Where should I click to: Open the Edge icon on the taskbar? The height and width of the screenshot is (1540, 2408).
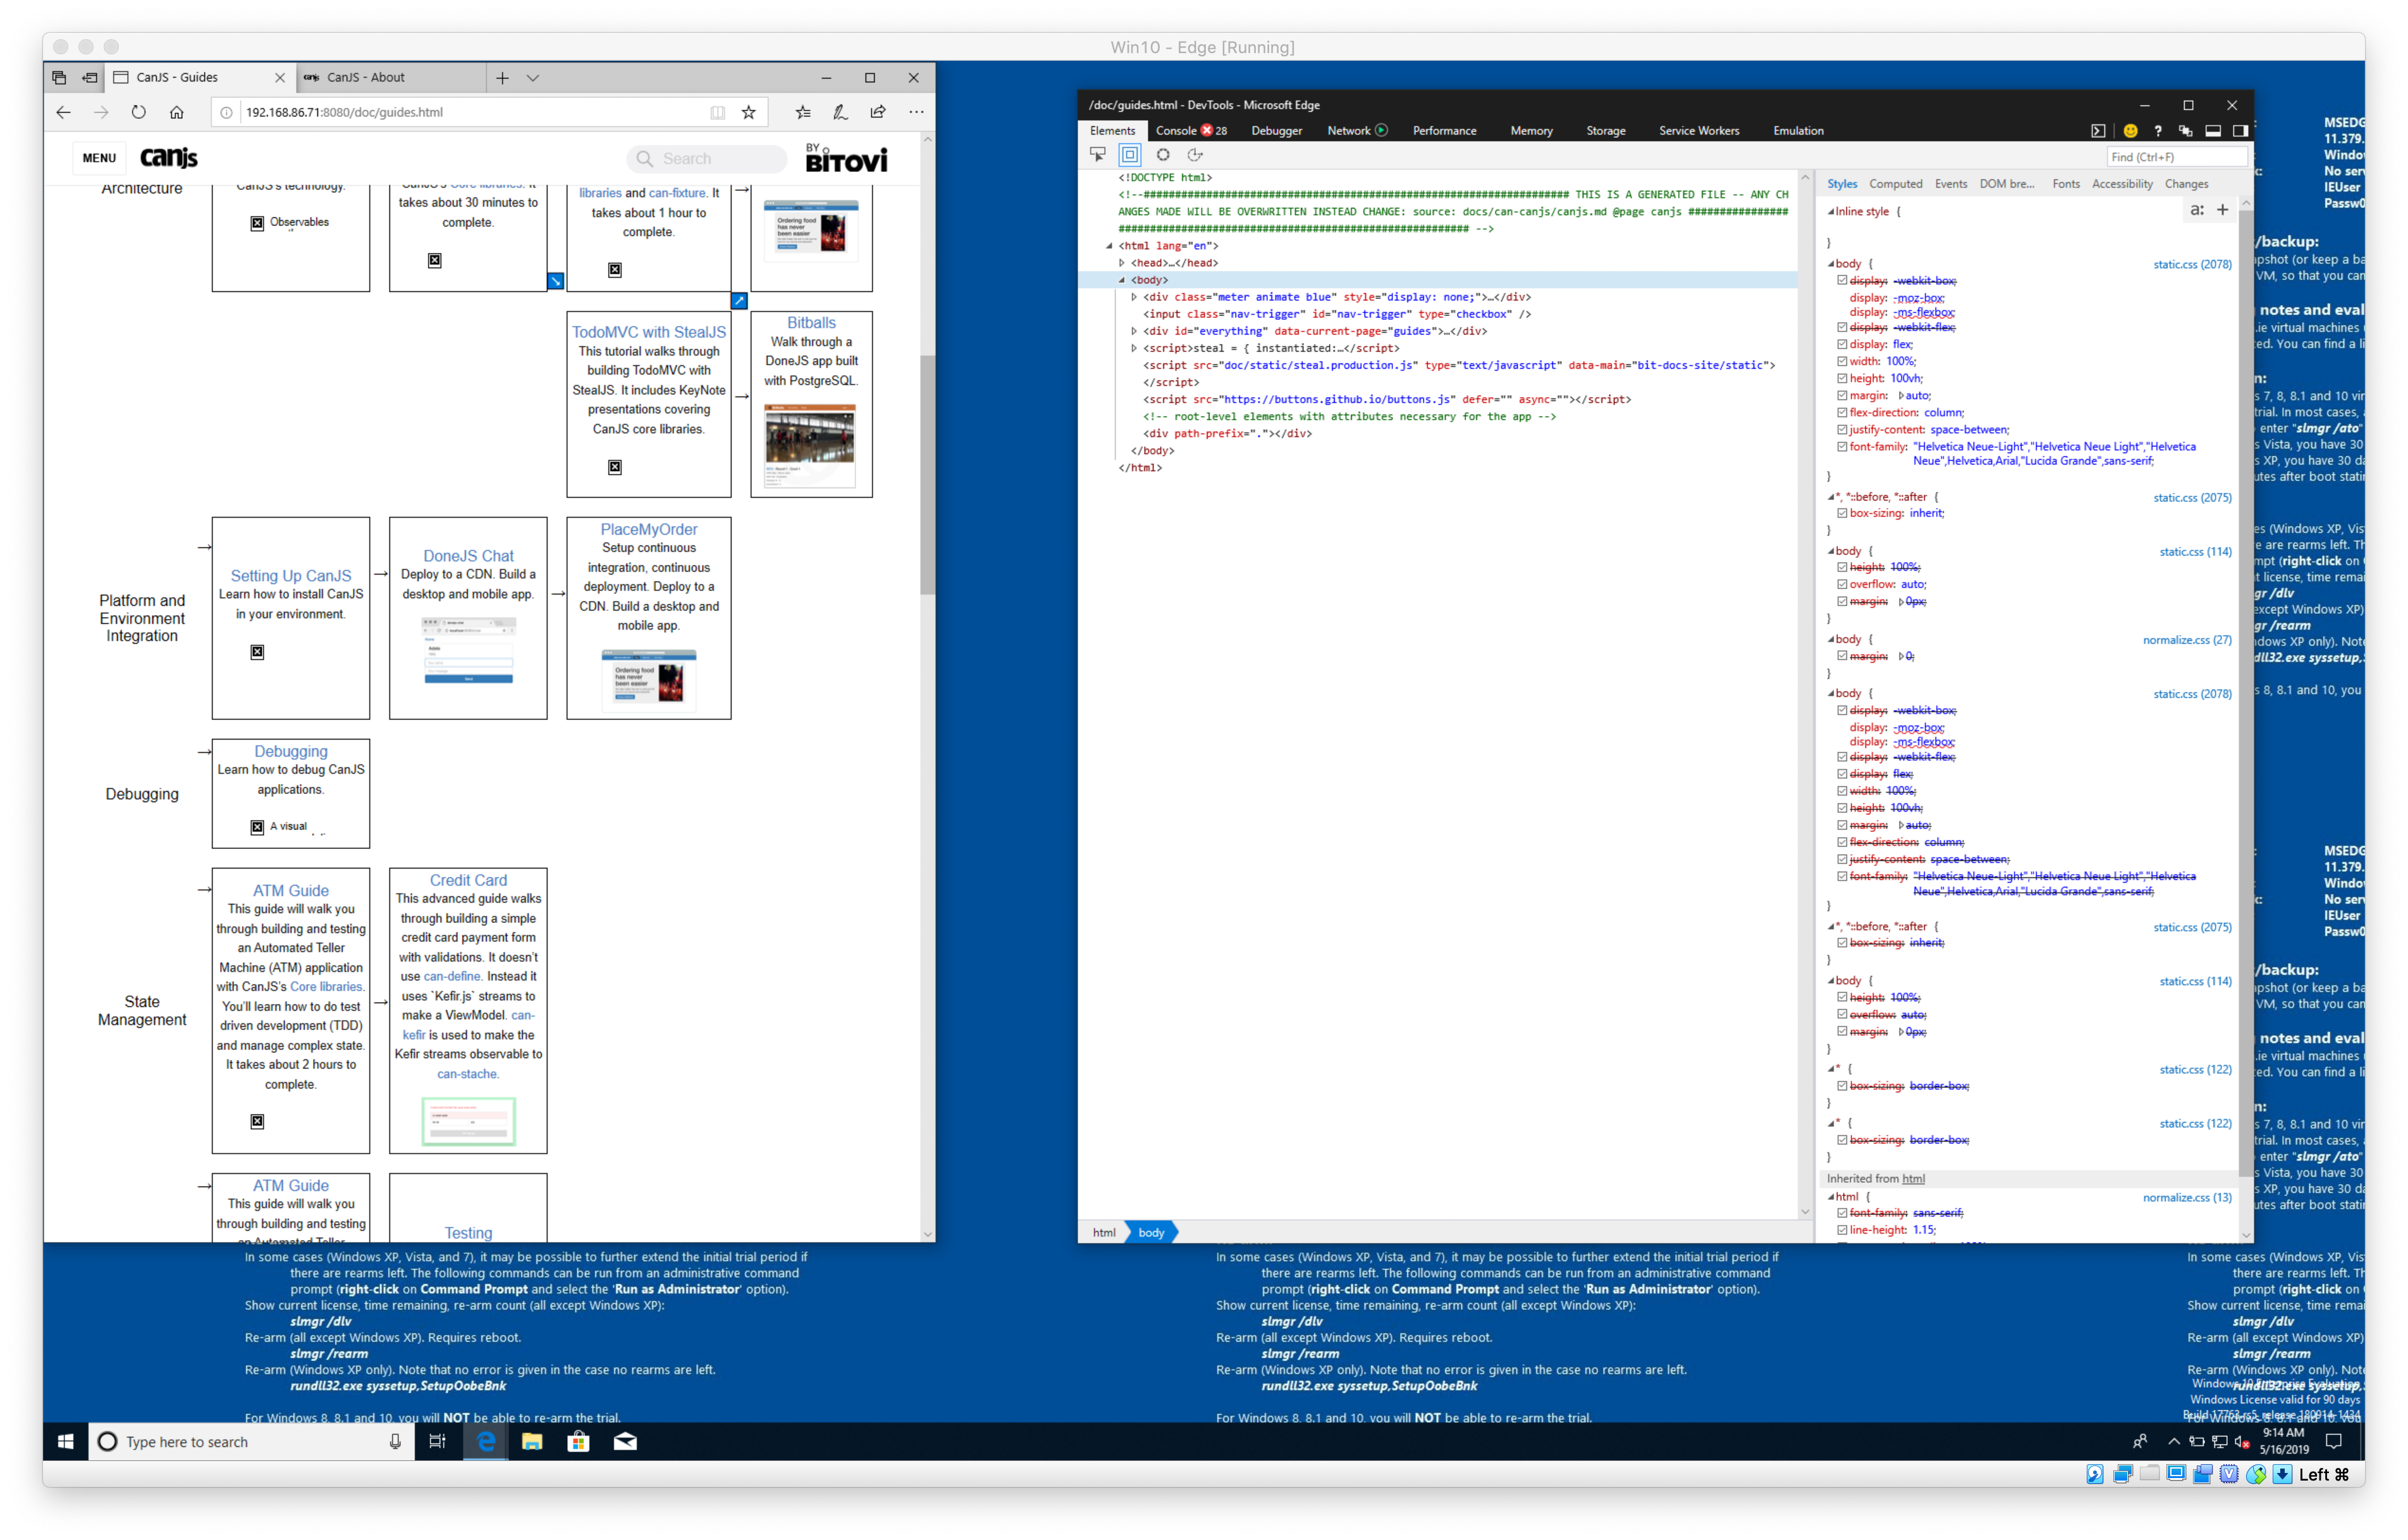(x=486, y=1441)
